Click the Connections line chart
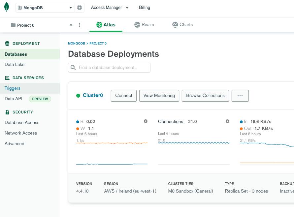The height and width of the screenshot is (217, 294). (194, 153)
